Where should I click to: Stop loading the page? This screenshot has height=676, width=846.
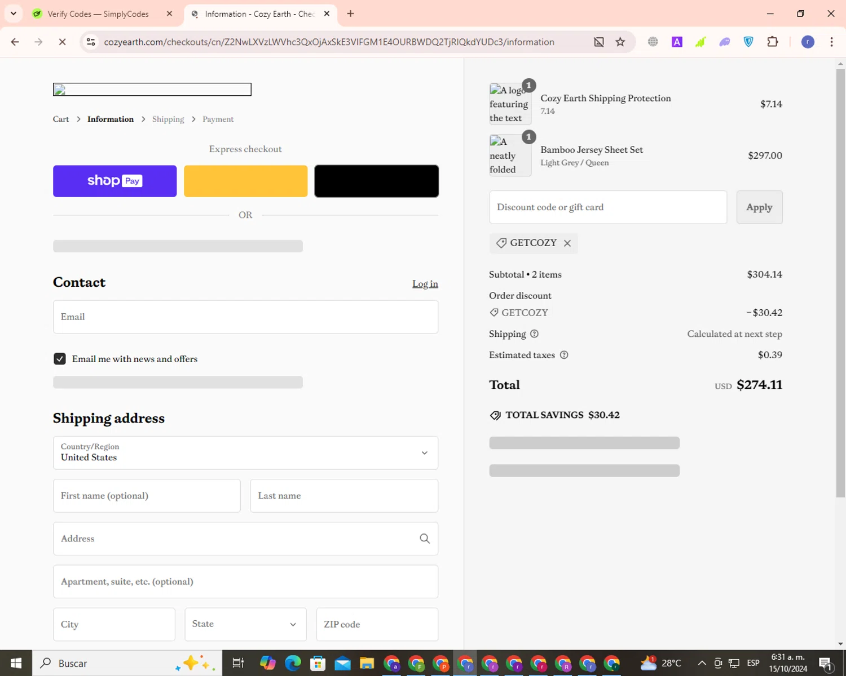tap(63, 42)
